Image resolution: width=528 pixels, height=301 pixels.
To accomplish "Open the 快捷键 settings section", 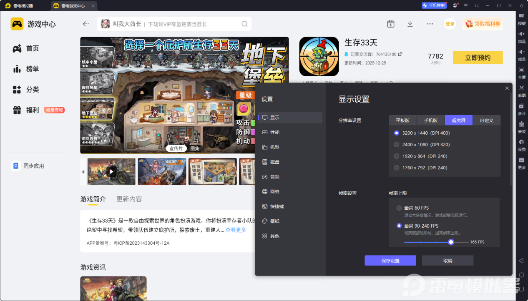I will coord(290,206).
